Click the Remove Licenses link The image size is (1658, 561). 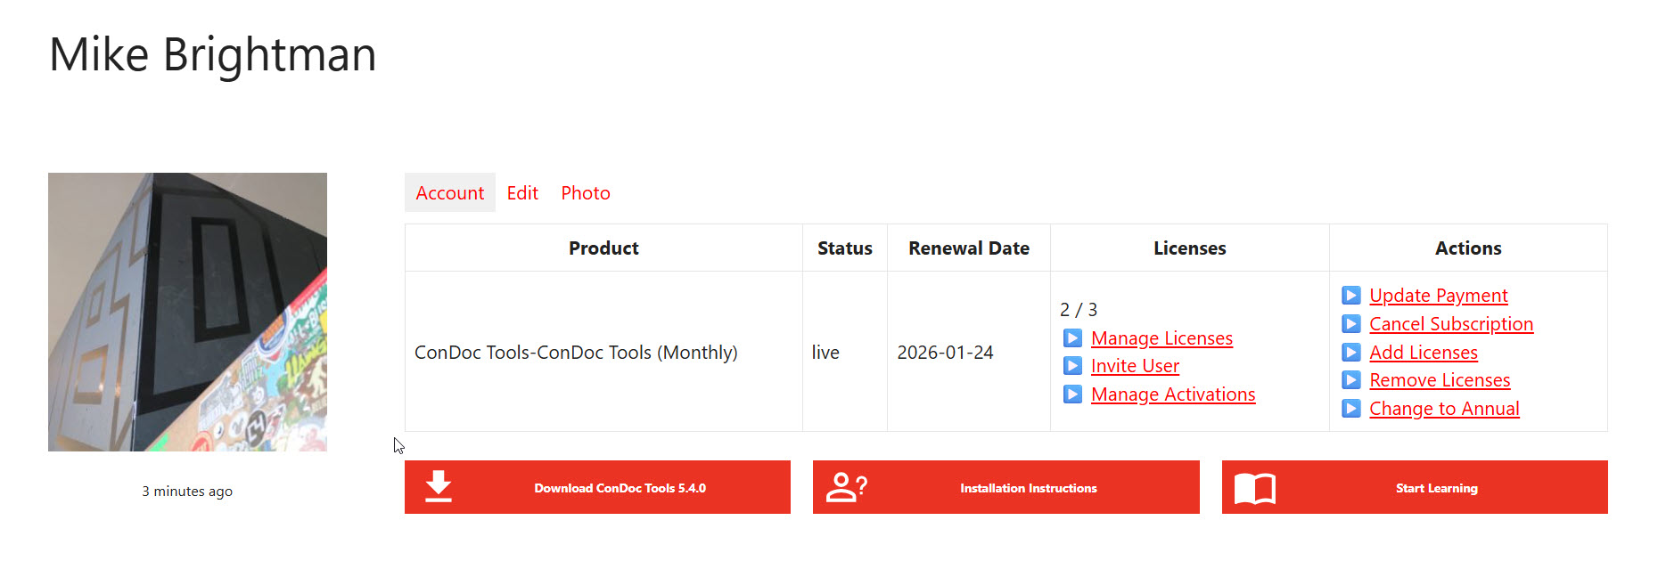tap(1440, 380)
